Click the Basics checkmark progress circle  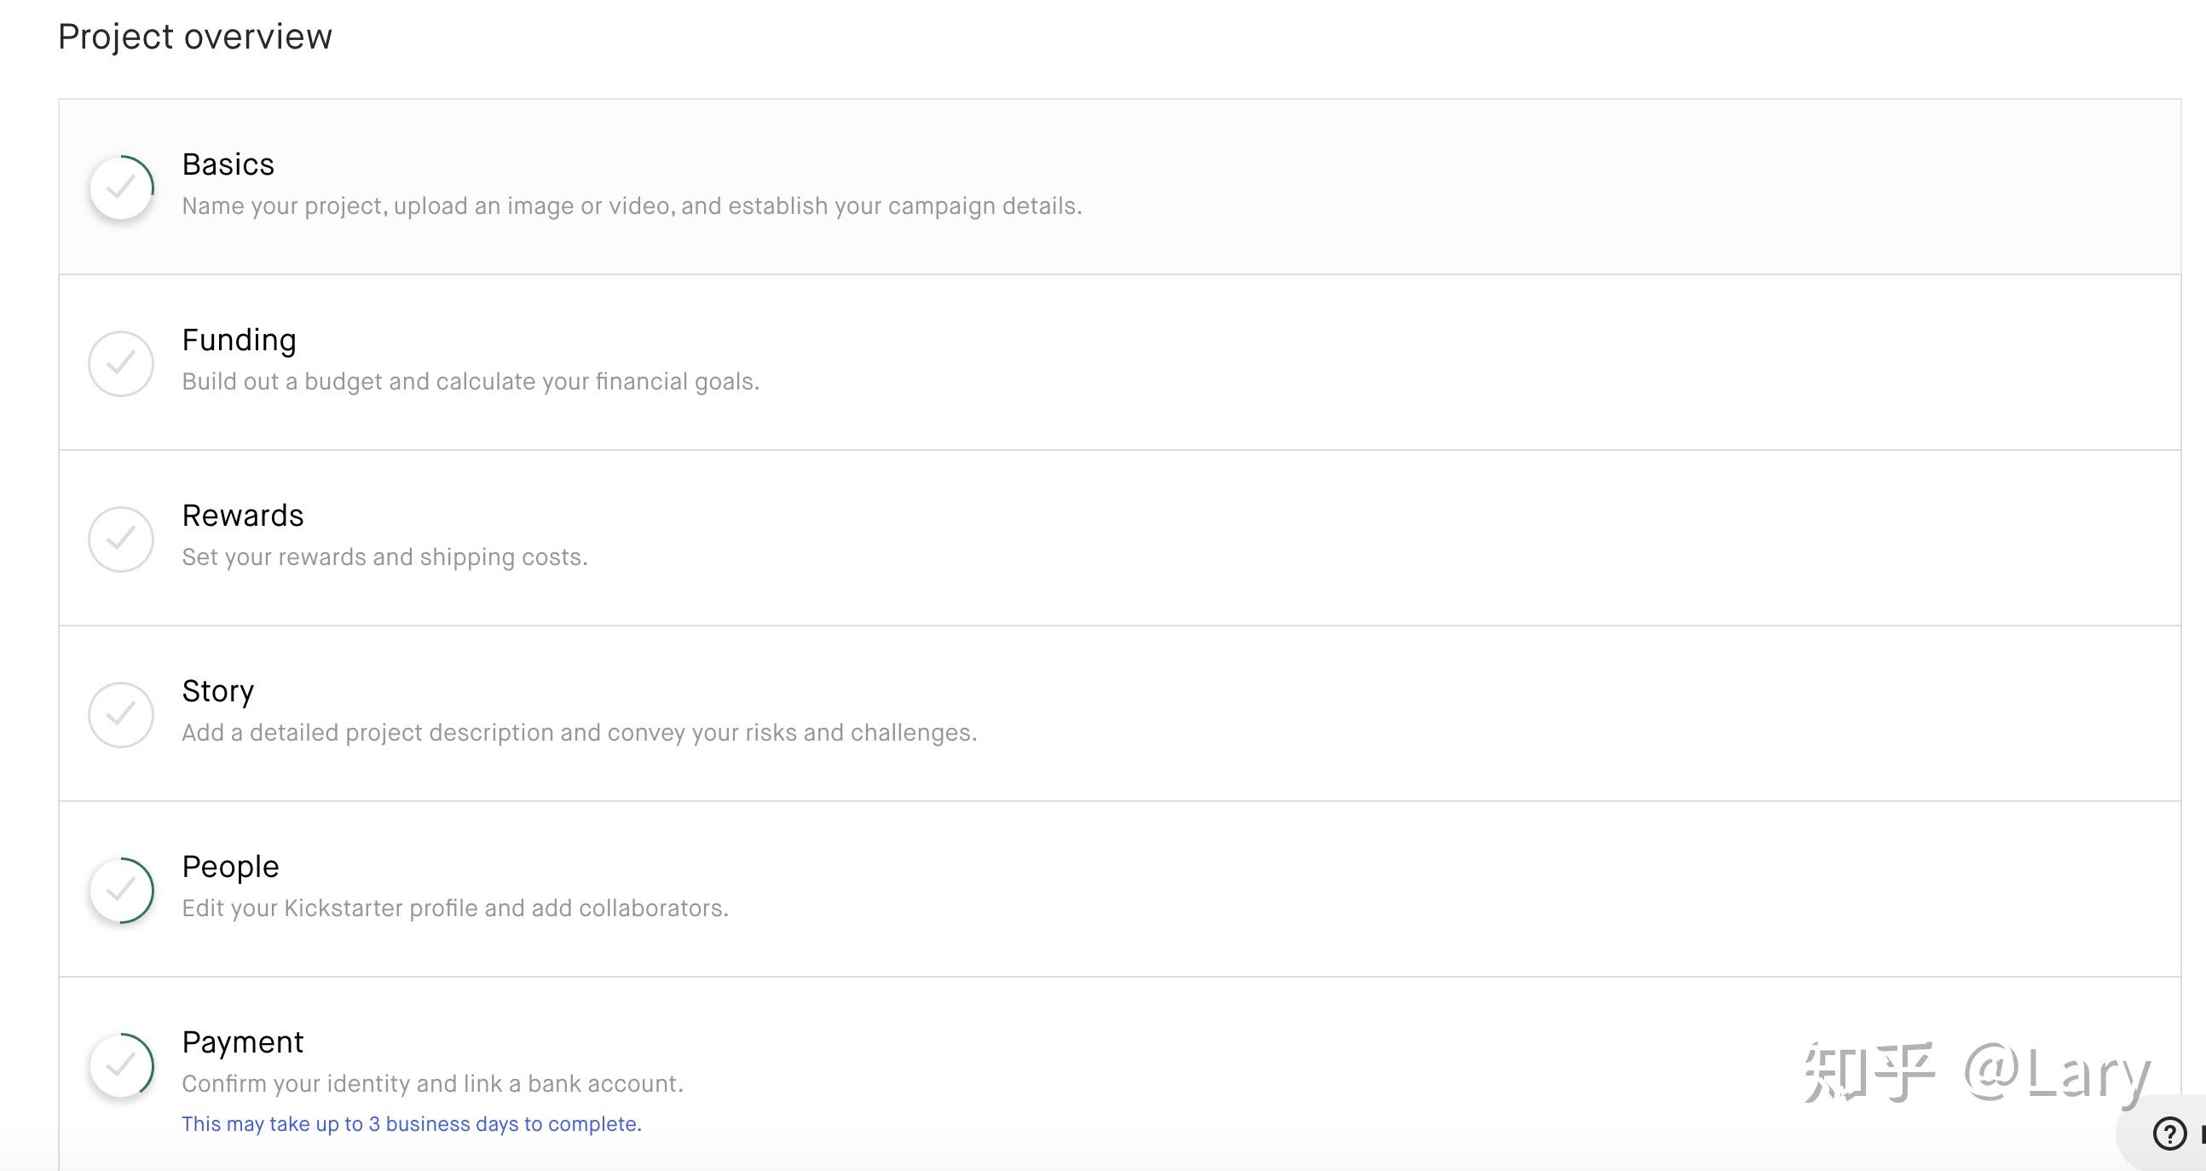[x=122, y=187]
